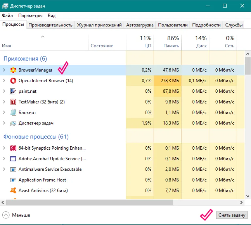Select the Opera Internet Browser (14) name
Viewport: 251px width, 225px height.
46,81
